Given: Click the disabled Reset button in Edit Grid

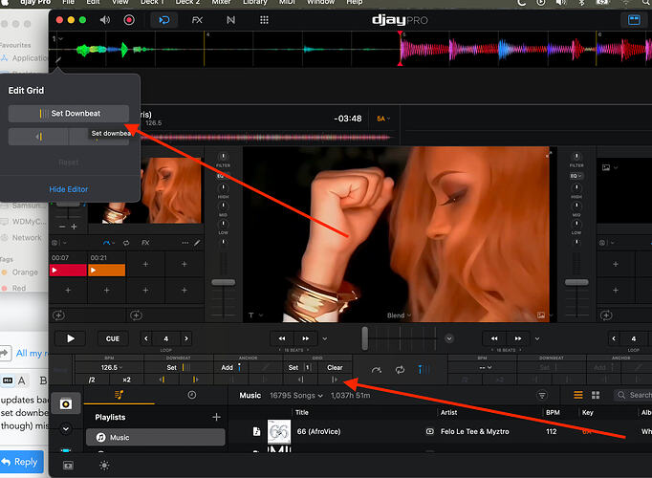Looking at the screenshot, I should 69,163.
